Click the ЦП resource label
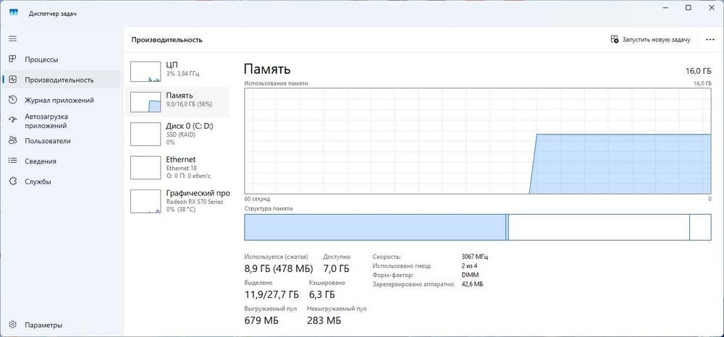 pyautogui.click(x=172, y=65)
